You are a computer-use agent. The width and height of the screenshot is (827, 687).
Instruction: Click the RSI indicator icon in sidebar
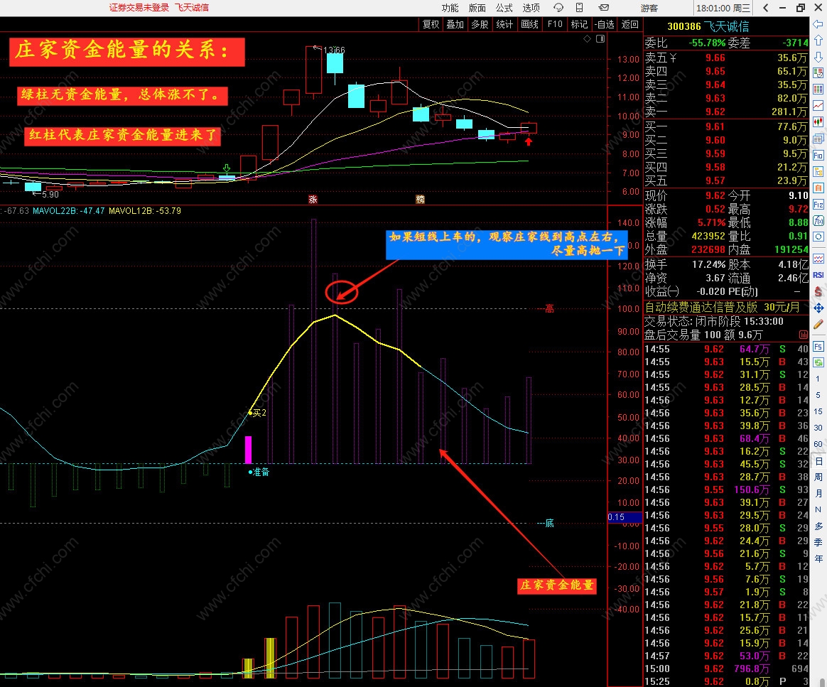(818, 275)
